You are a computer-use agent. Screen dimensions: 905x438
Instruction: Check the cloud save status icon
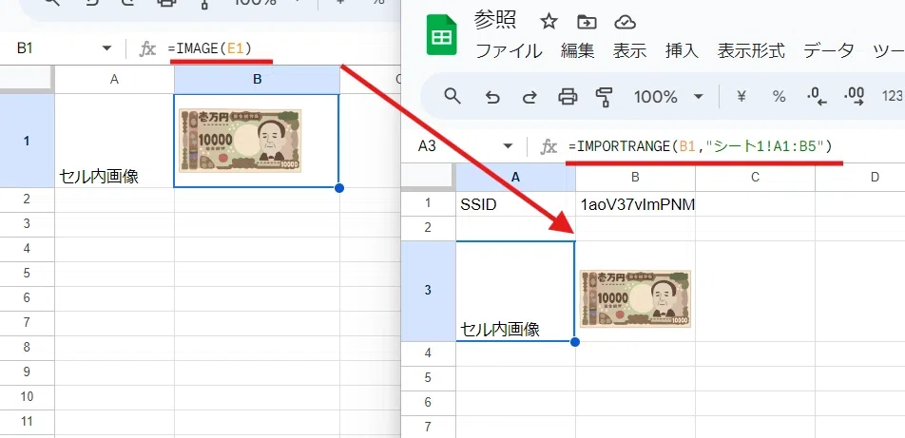click(626, 22)
